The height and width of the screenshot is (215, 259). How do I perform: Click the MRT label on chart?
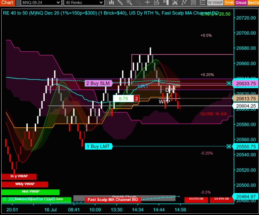coord(143,86)
